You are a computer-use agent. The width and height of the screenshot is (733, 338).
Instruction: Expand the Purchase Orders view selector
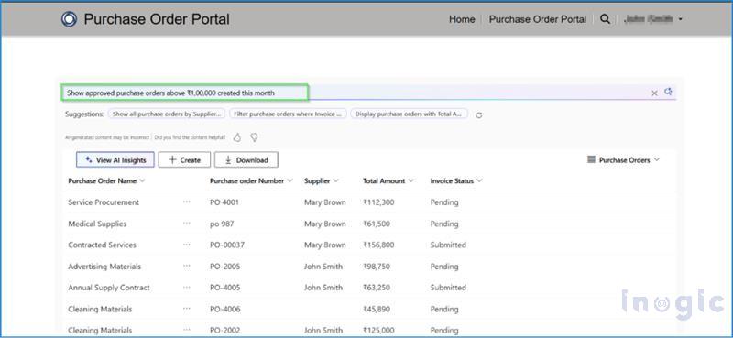pos(624,160)
